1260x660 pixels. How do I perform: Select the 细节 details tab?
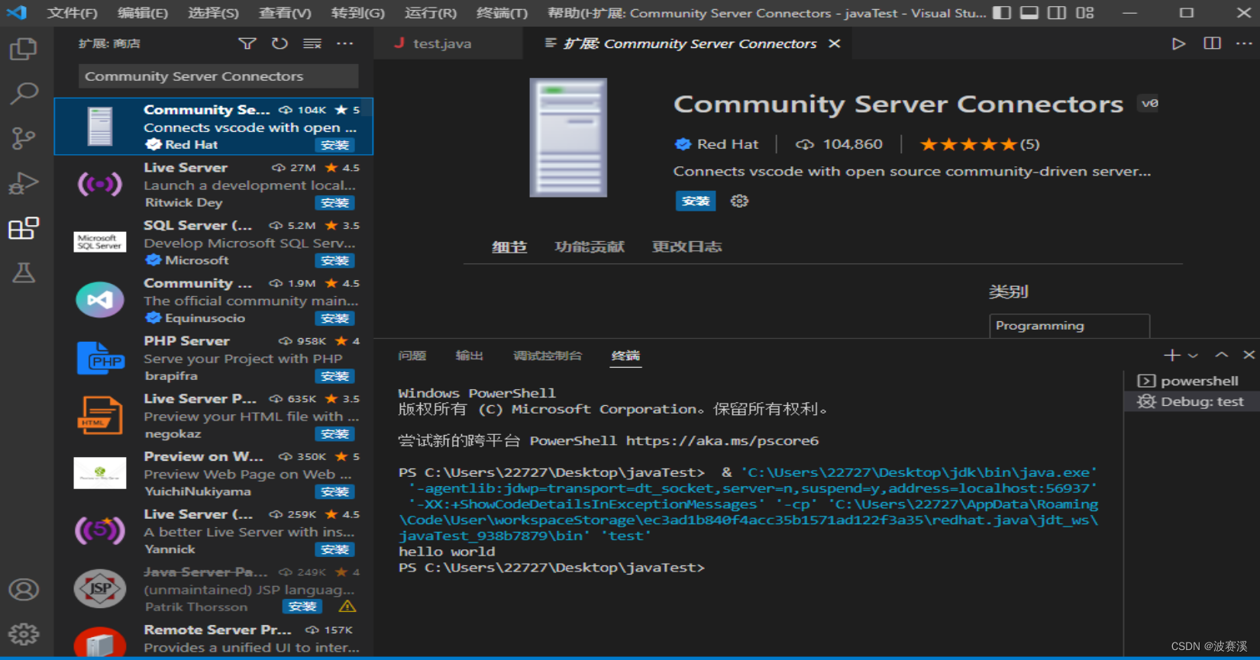[509, 247]
